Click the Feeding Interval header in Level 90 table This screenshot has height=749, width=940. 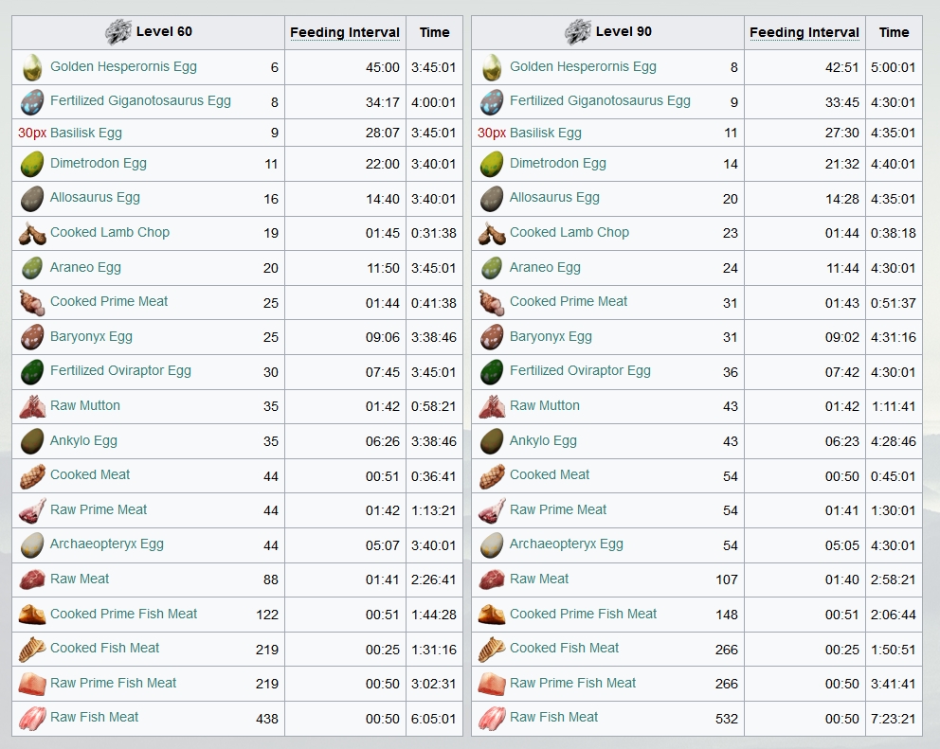(804, 32)
